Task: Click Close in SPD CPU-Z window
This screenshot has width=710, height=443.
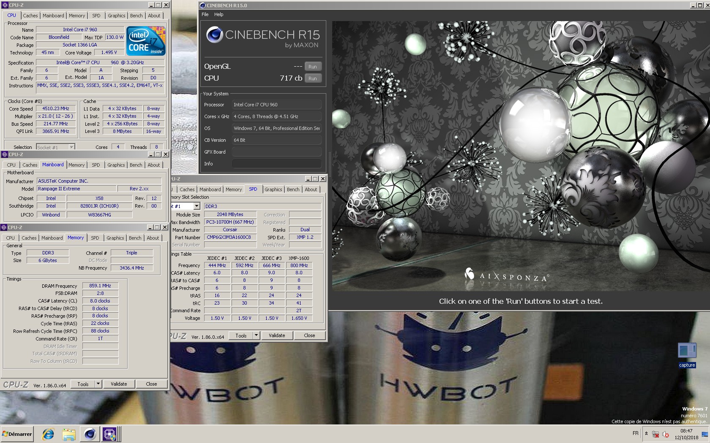Action: pos(309,335)
